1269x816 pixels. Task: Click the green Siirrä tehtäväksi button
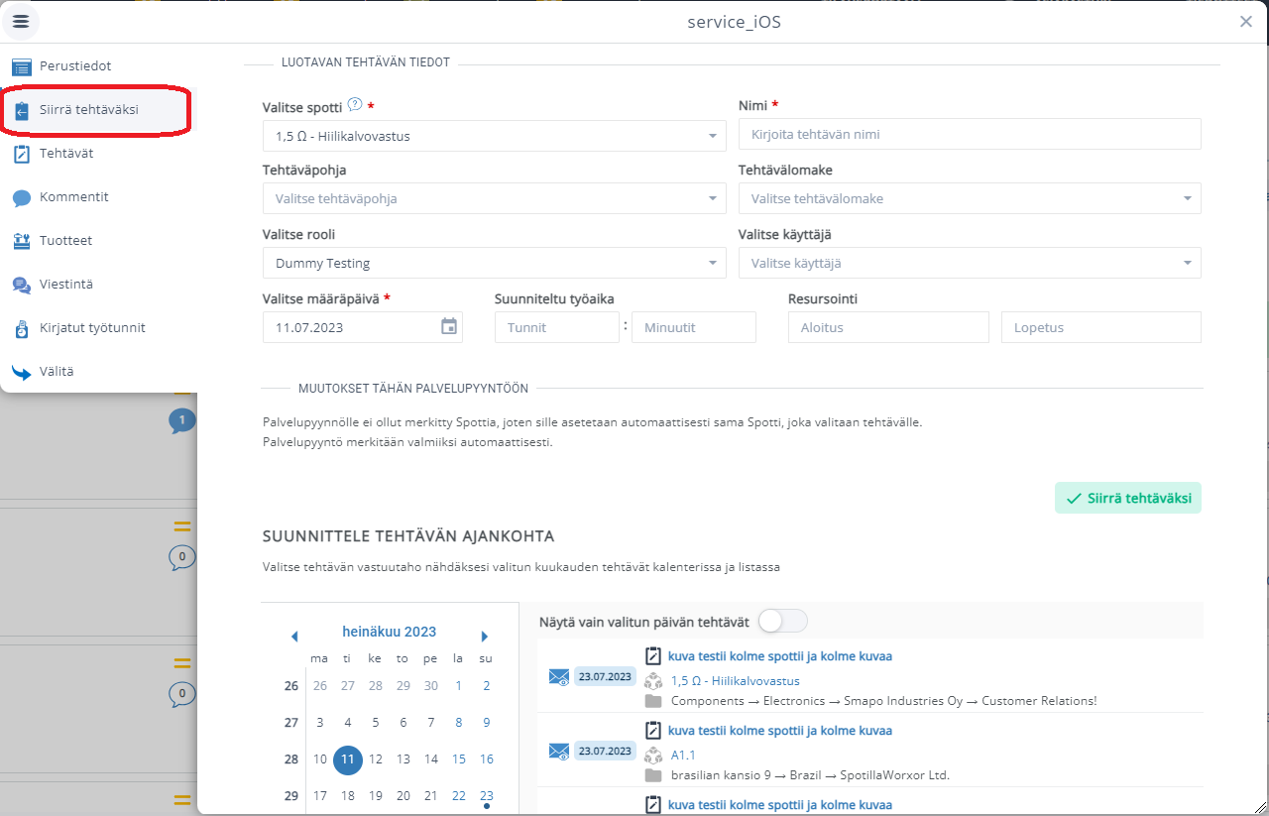coord(1128,498)
